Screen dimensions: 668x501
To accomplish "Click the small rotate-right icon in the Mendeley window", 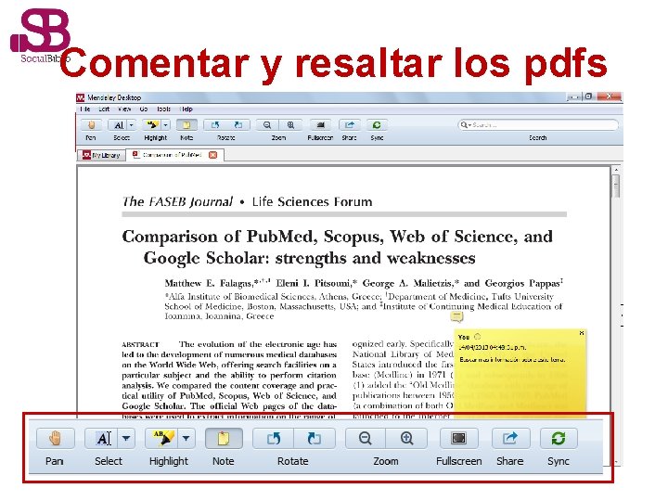I will tap(238, 125).
